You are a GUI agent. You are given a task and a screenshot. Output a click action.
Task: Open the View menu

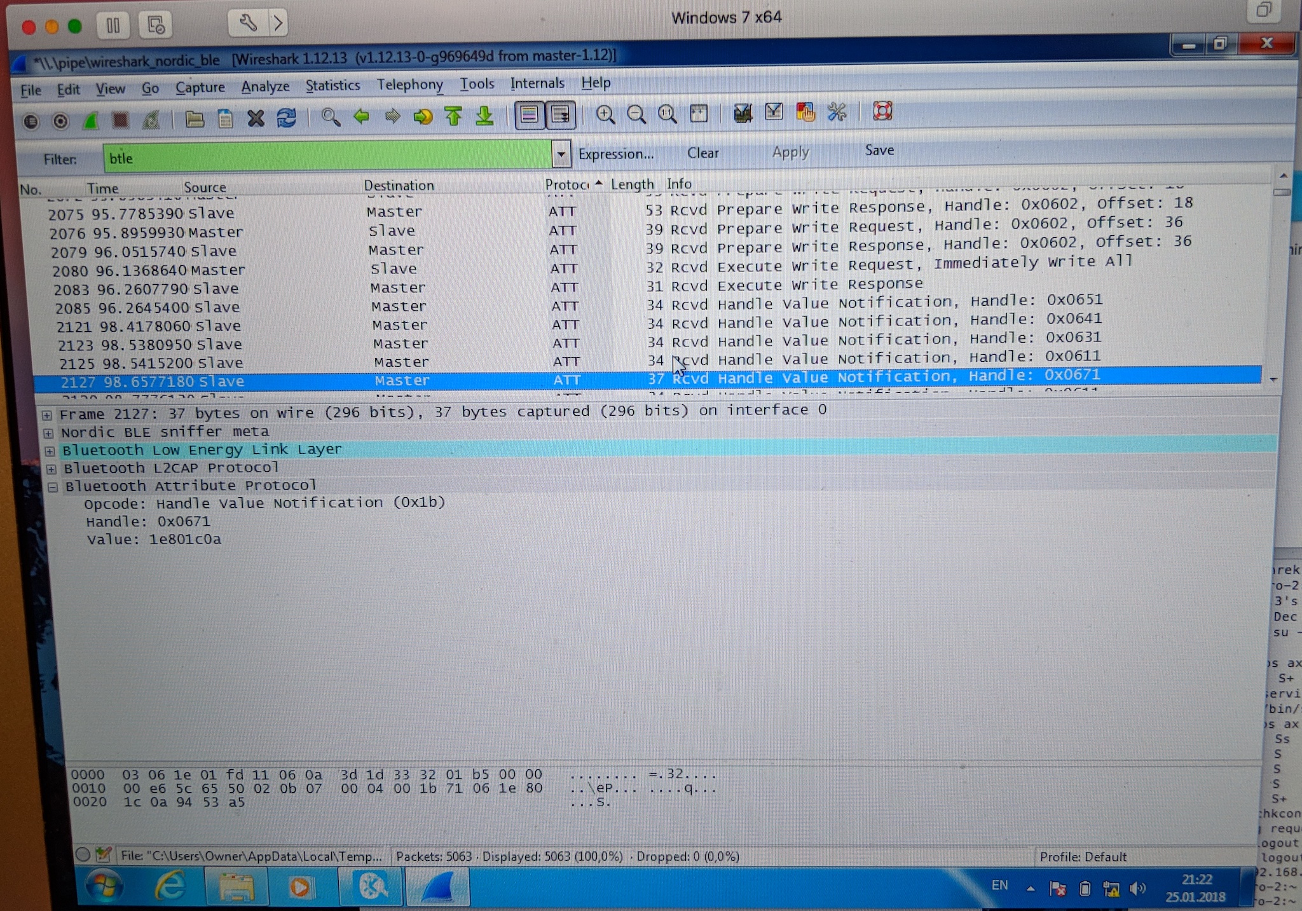[x=110, y=88]
